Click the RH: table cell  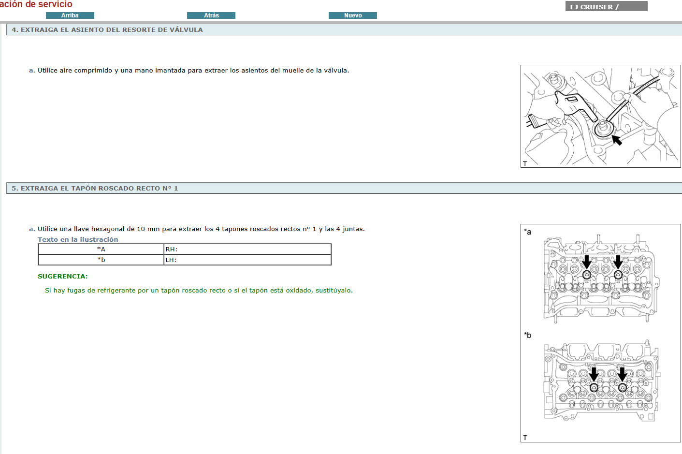pos(247,249)
